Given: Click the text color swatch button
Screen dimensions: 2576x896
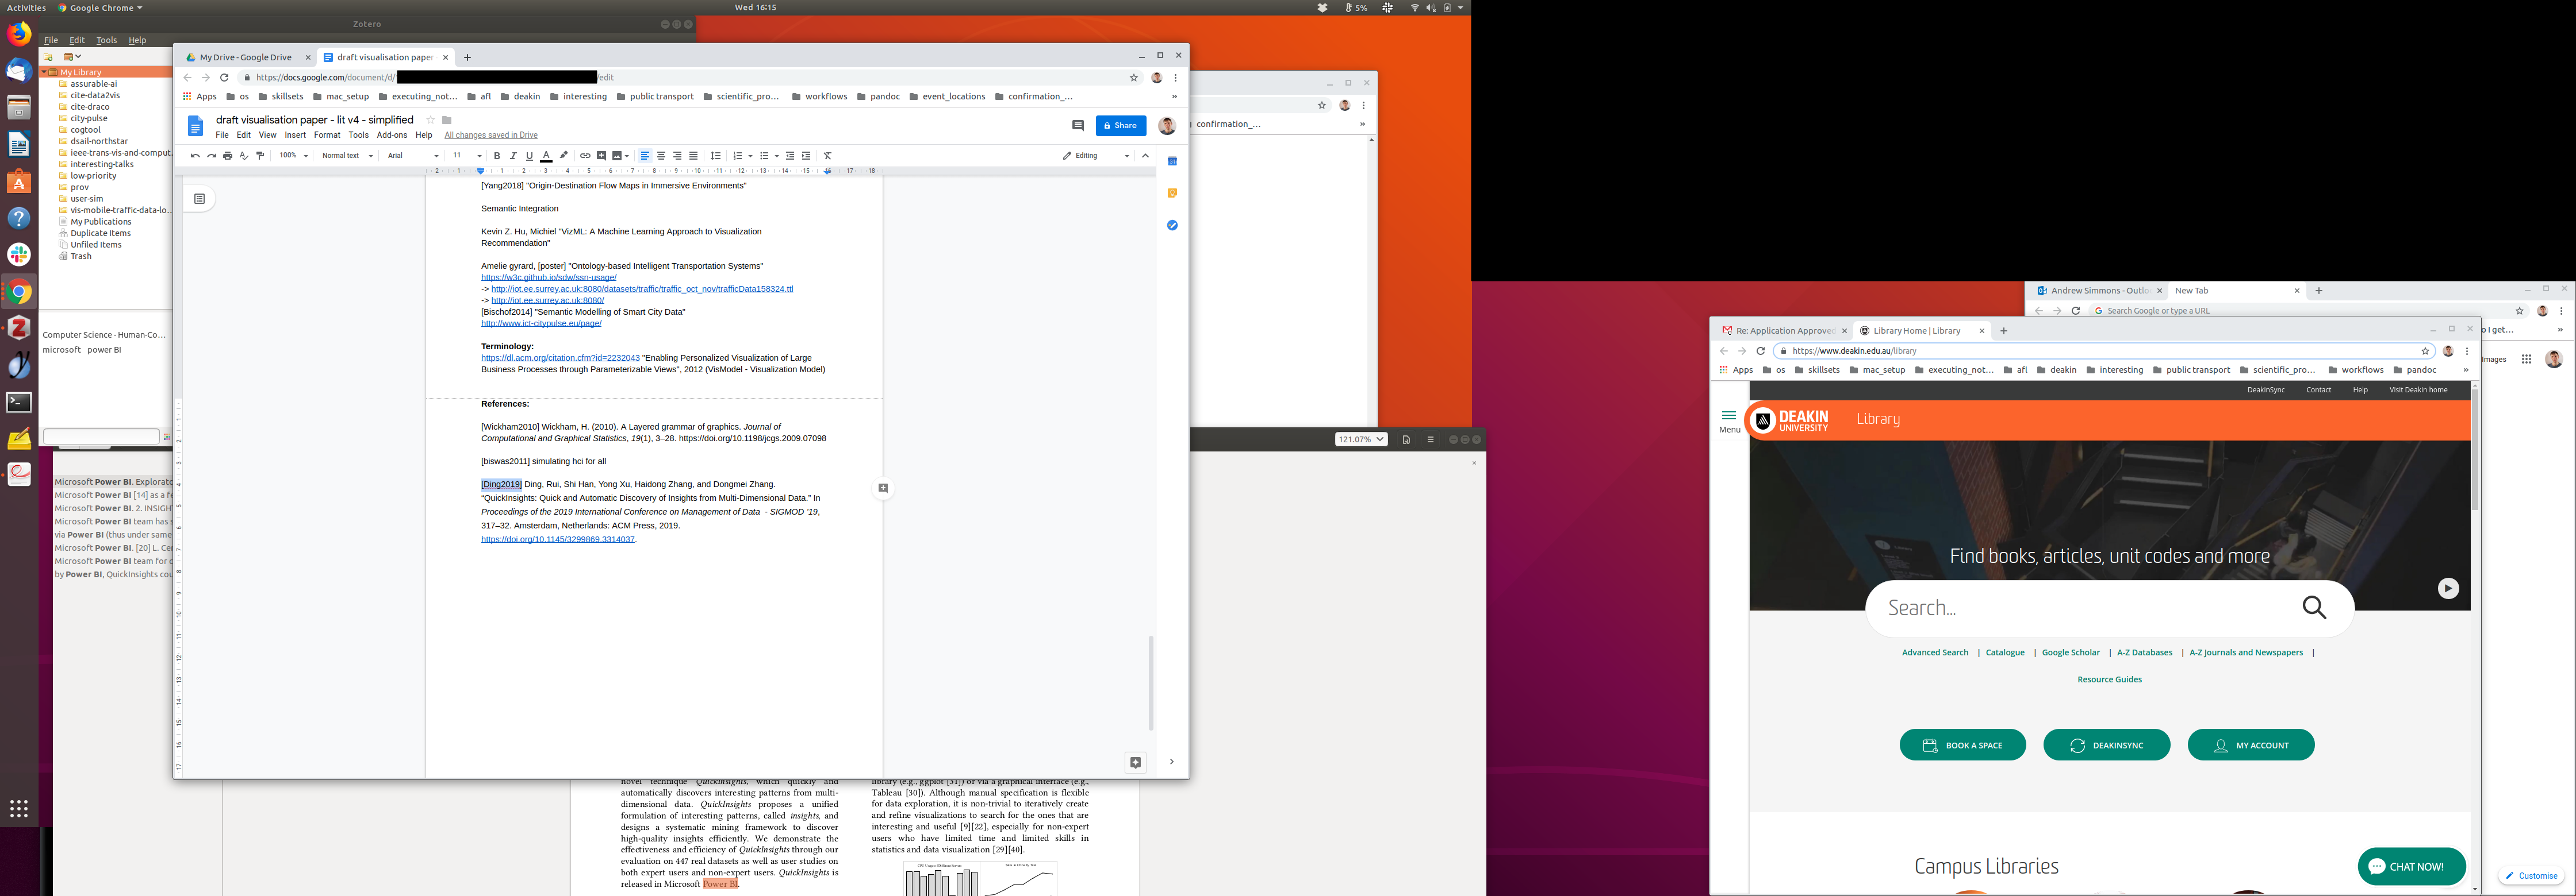Looking at the screenshot, I should tap(546, 156).
